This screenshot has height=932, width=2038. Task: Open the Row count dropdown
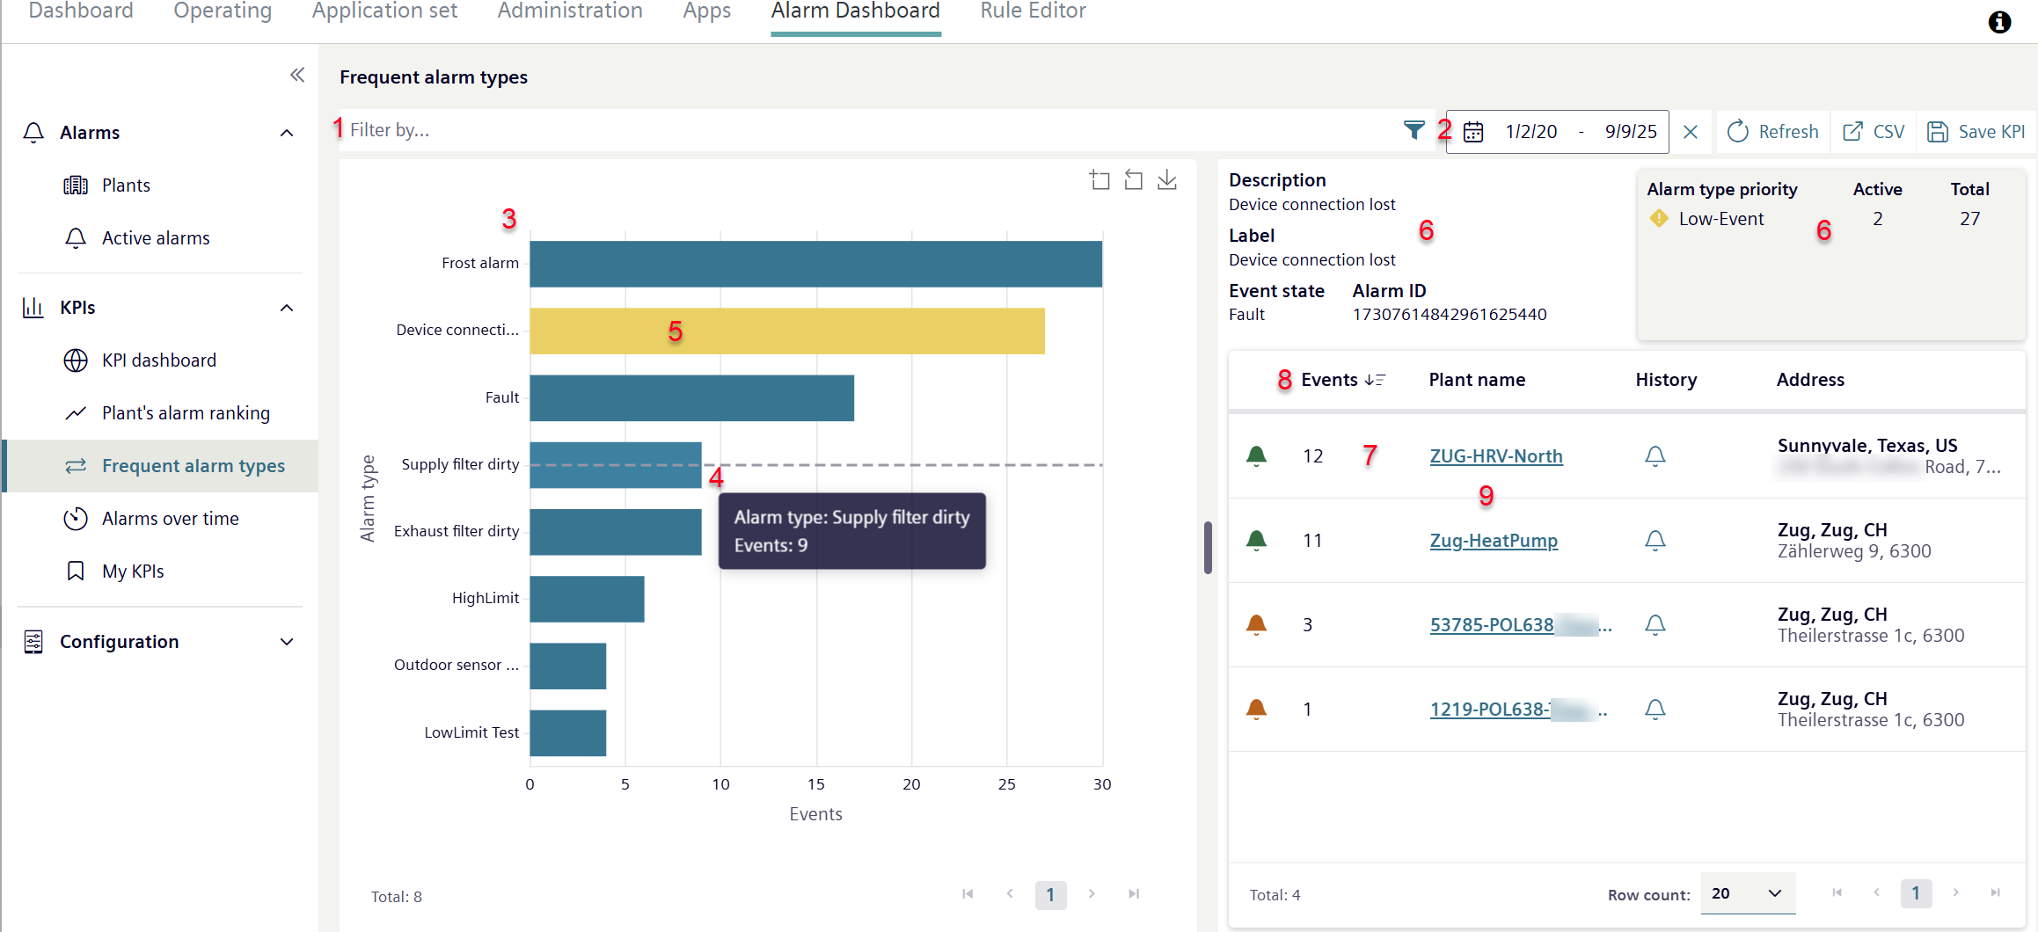coord(1747,893)
